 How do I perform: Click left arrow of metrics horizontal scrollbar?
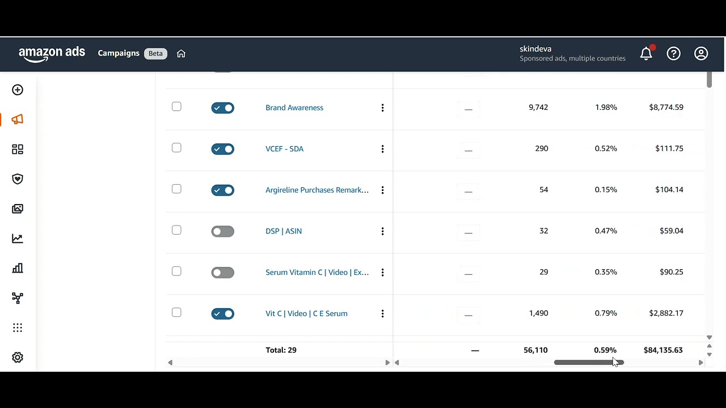point(397,363)
